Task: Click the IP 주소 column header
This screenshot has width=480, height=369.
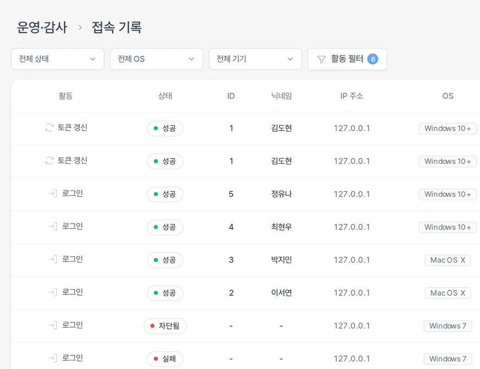Action: point(352,96)
